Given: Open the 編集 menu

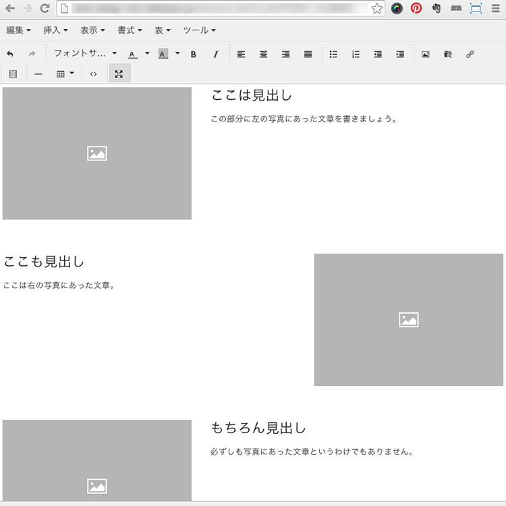Looking at the screenshot, I should pos(18,30).
